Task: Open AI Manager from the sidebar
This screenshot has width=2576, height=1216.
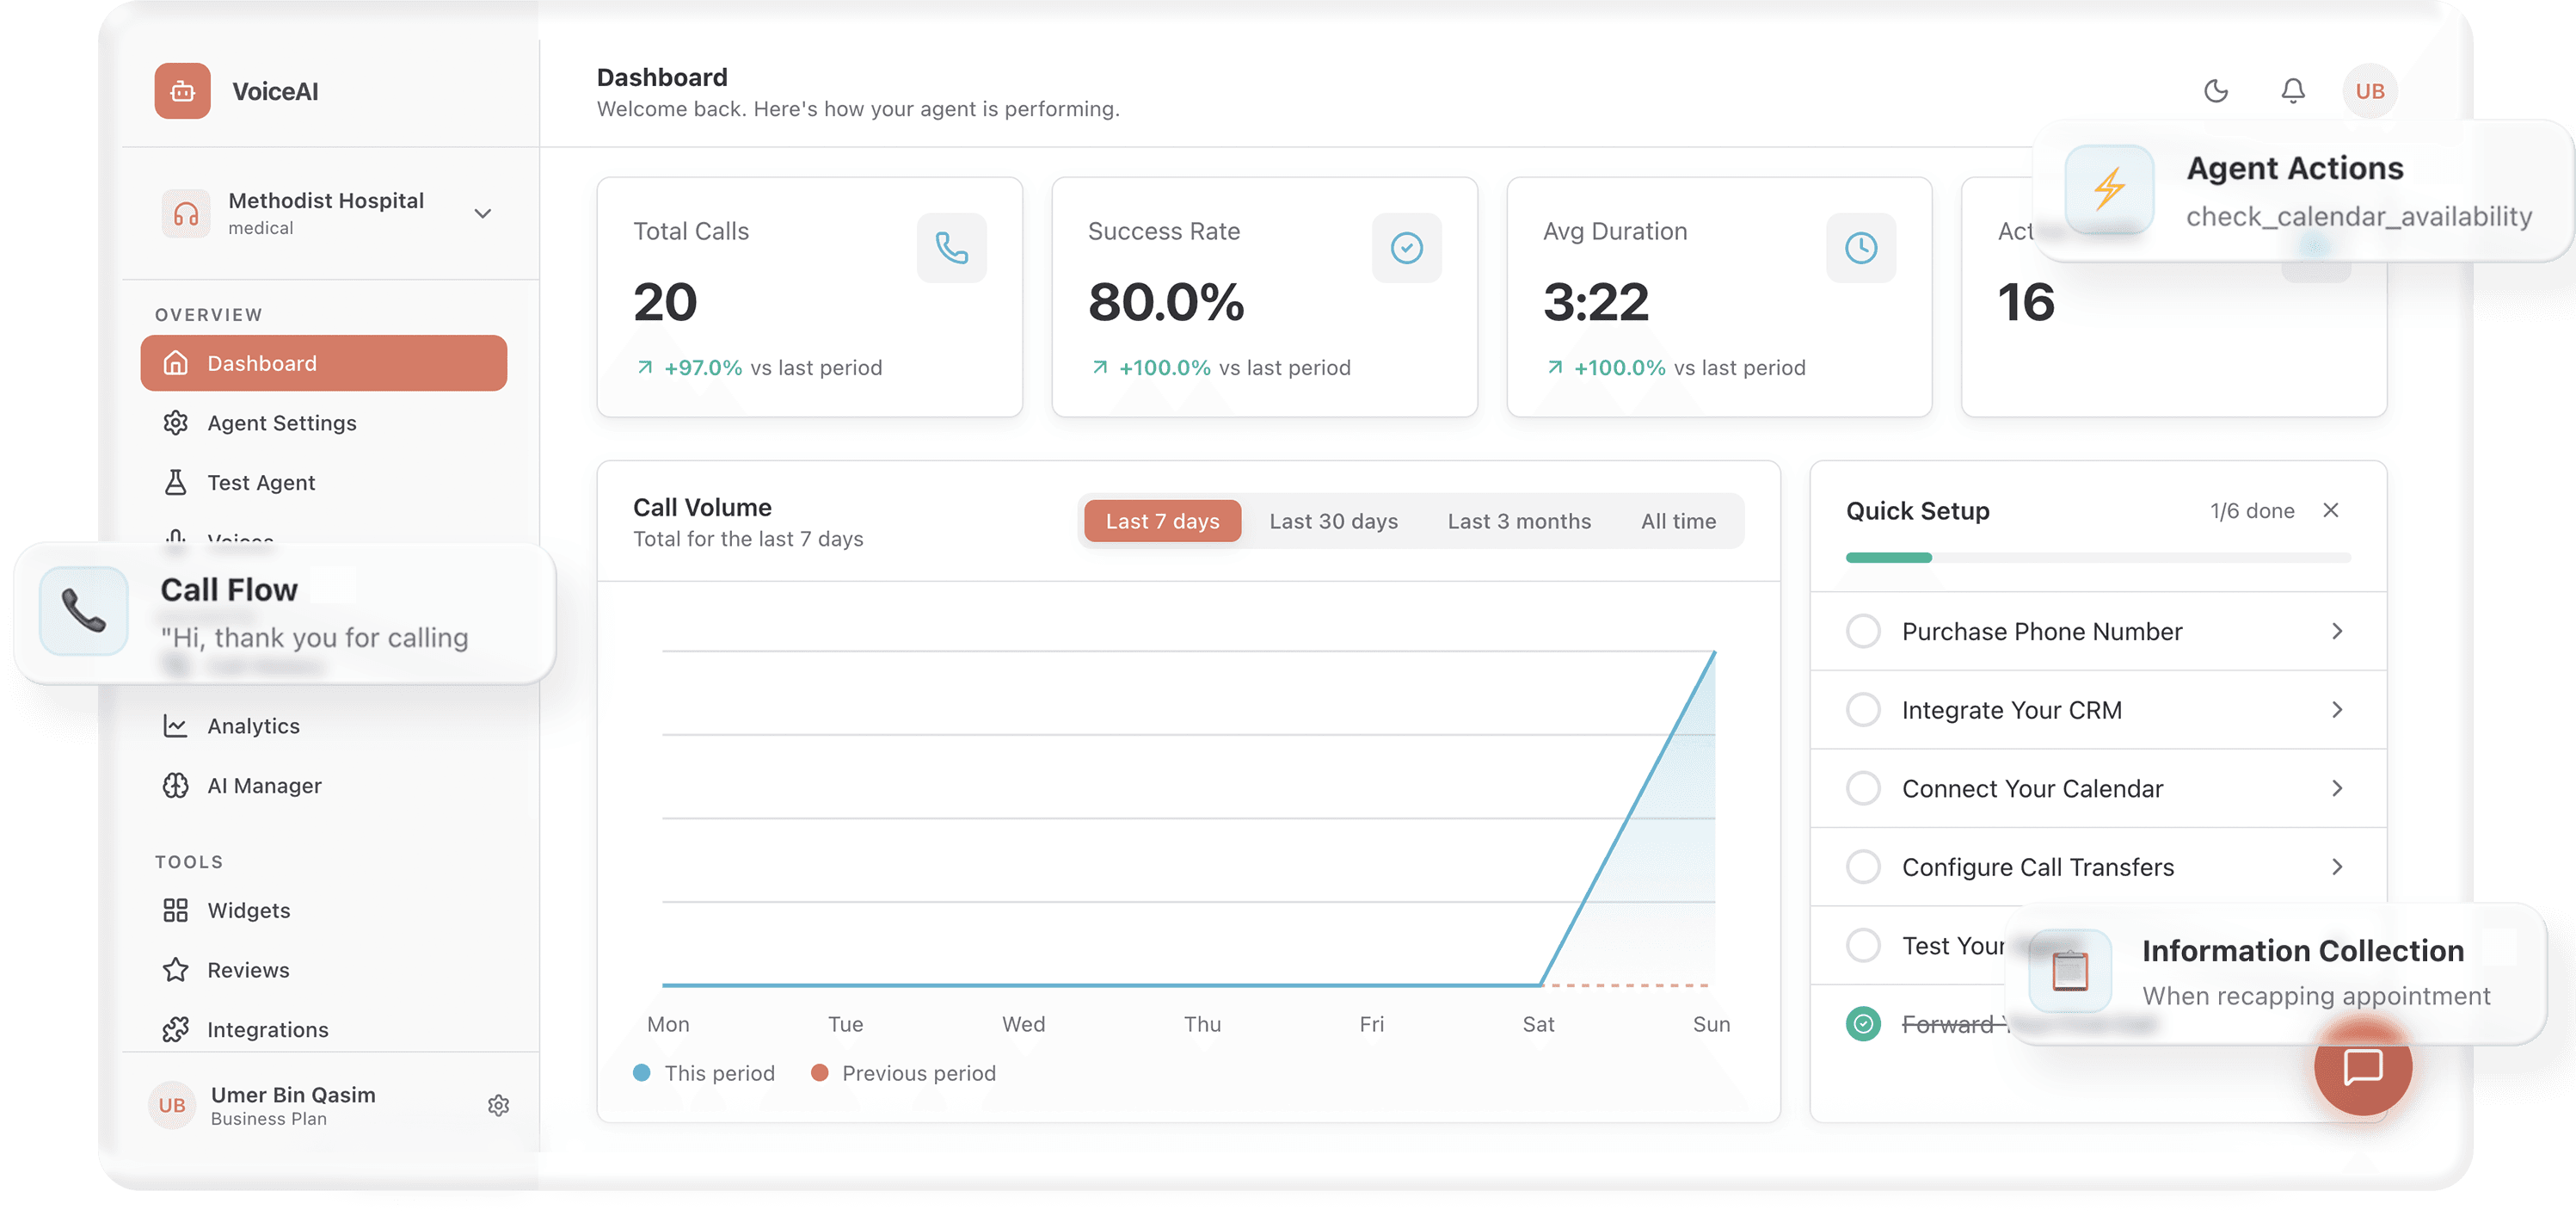Action: (264, 786)
